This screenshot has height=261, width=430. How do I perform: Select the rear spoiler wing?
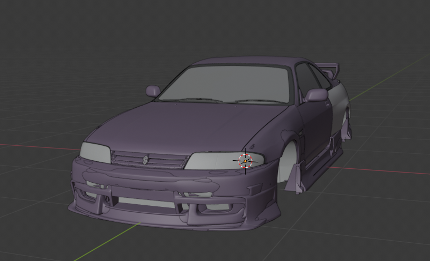click(x=328, y=70)
